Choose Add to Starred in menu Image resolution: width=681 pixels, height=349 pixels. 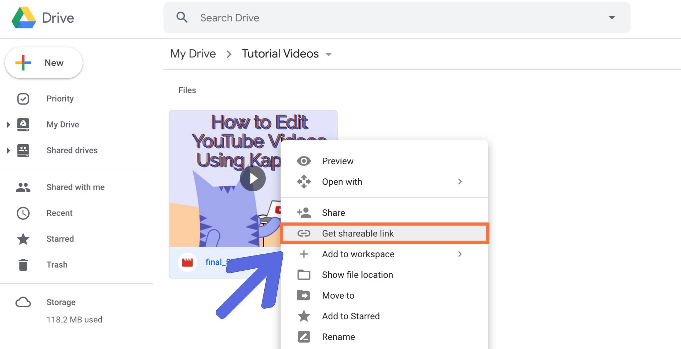[350, 316]
